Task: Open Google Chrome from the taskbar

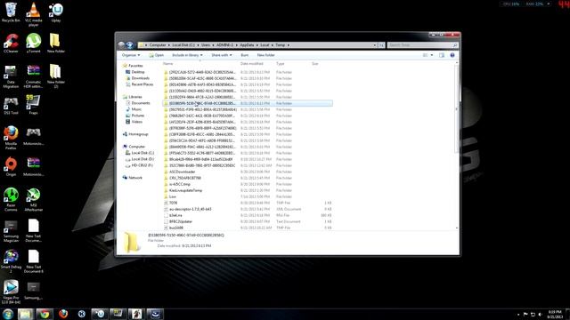Action: (45, 314)
